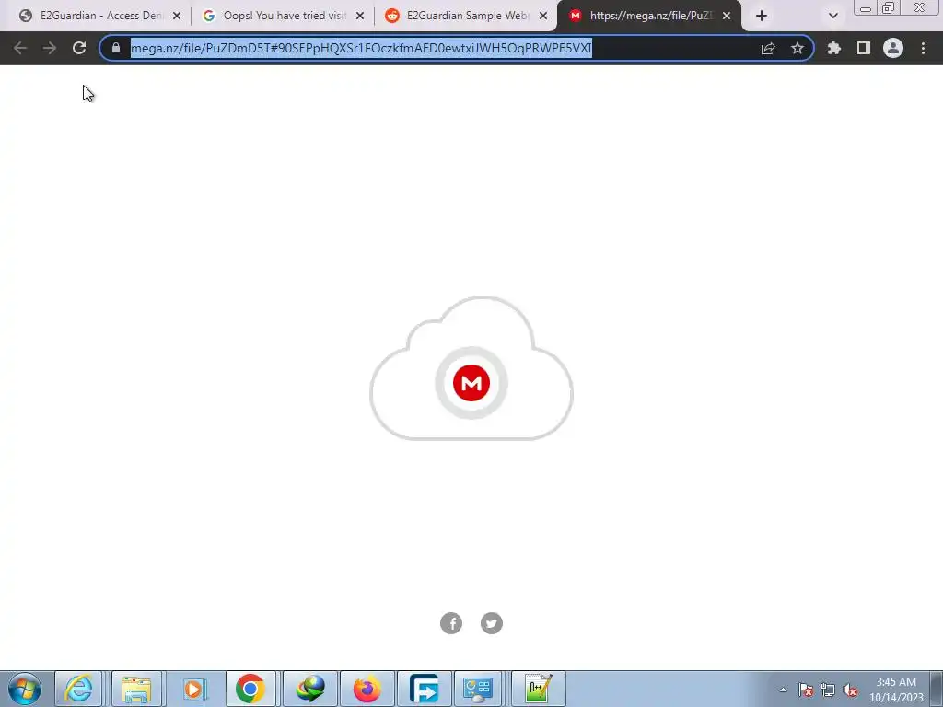Go back to the previous page
Screen dimensions: 943x707
pos(20,48)
